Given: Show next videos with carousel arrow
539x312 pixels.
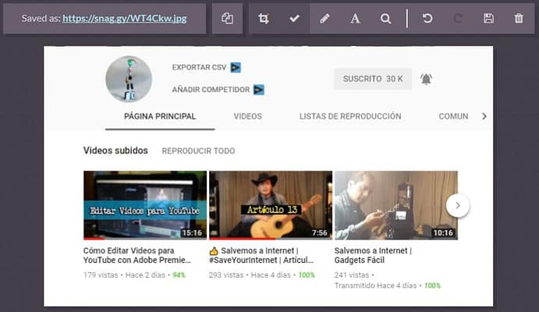Looking at the screenshot, I should tap(458, 205).
